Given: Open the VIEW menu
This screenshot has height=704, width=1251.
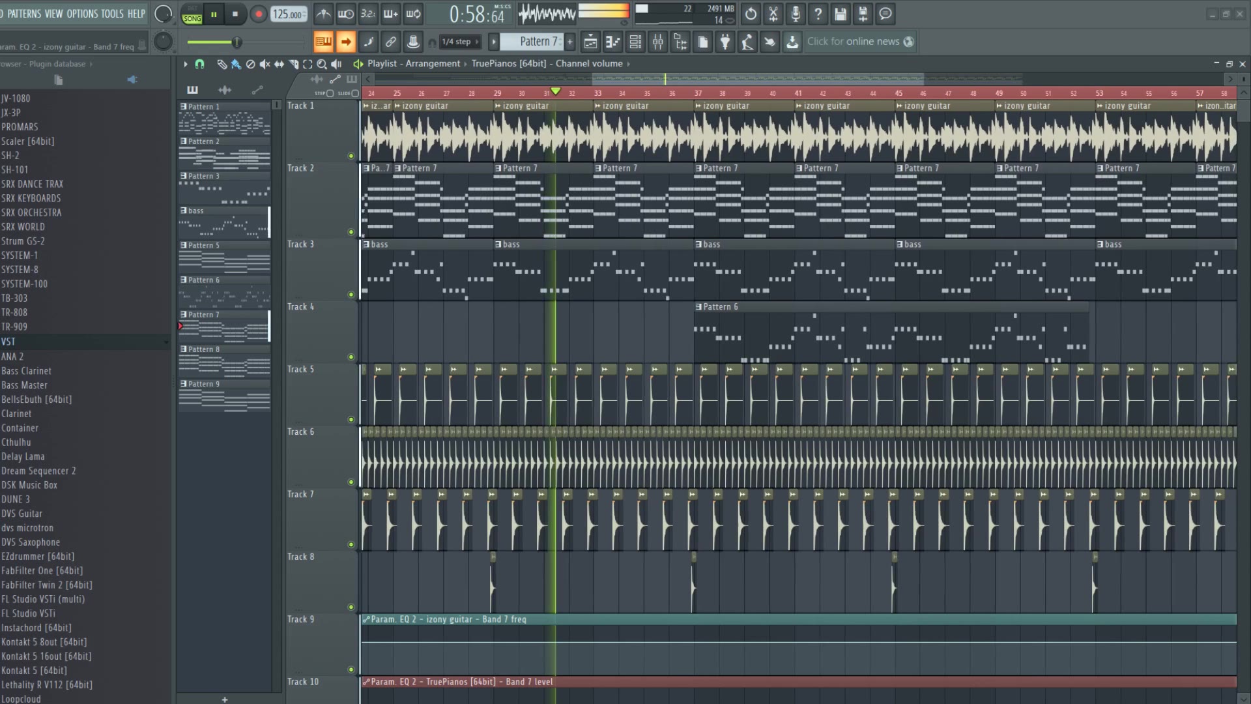Looking at the screenshot, I should [53, 14].
